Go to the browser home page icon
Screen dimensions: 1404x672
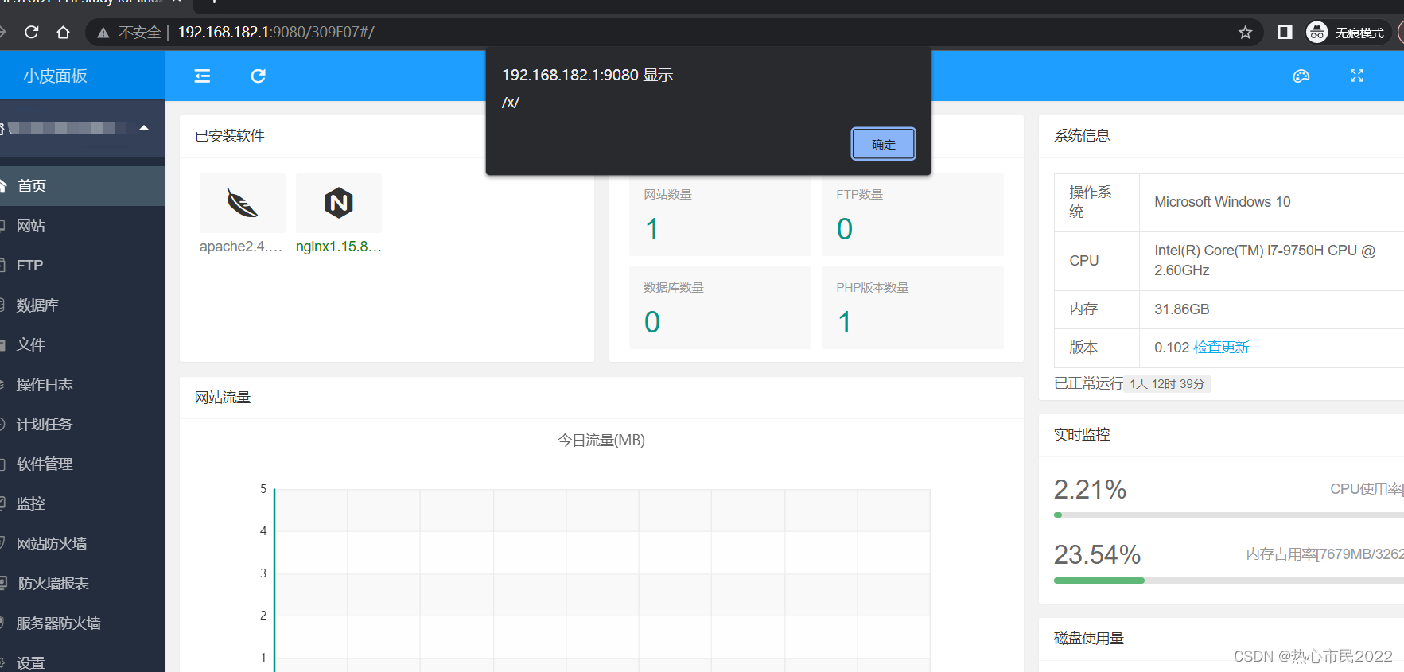(64, 32)
